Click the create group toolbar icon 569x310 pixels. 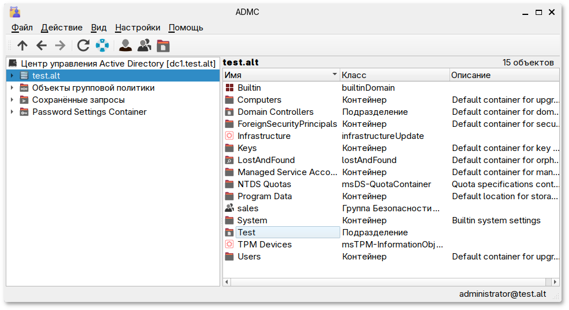tap(144, 46)
